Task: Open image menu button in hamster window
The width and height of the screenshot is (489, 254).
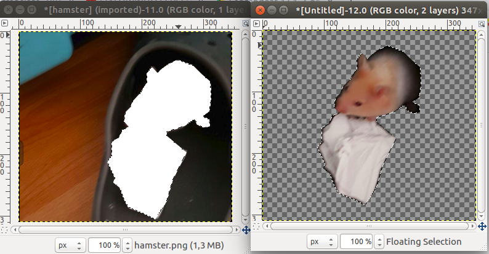Action: (x=4, y=23)
